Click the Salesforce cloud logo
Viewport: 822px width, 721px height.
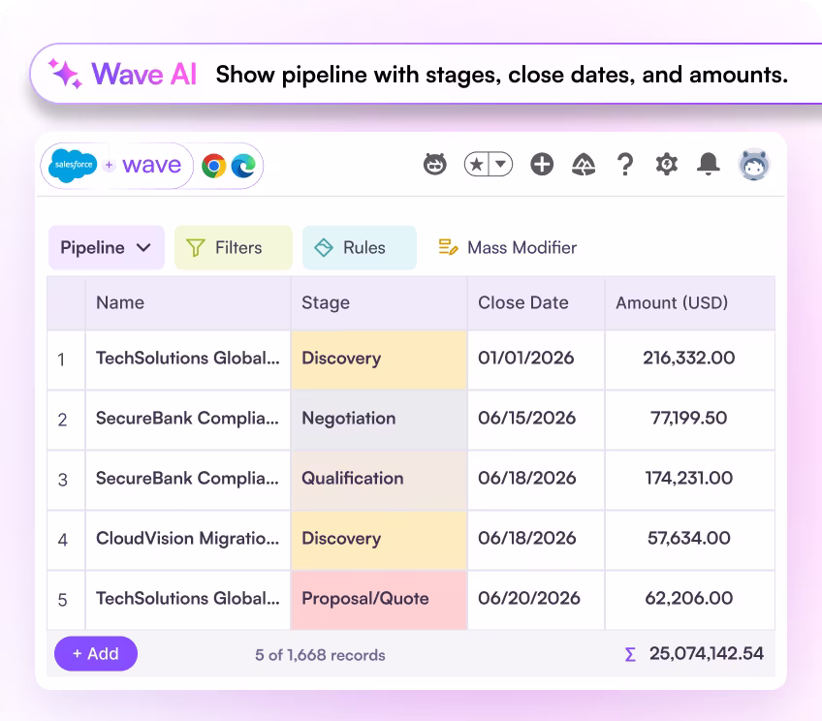pos(73,165)
